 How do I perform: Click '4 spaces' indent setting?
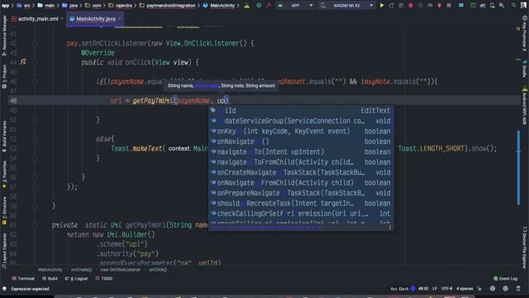(465, 289)
